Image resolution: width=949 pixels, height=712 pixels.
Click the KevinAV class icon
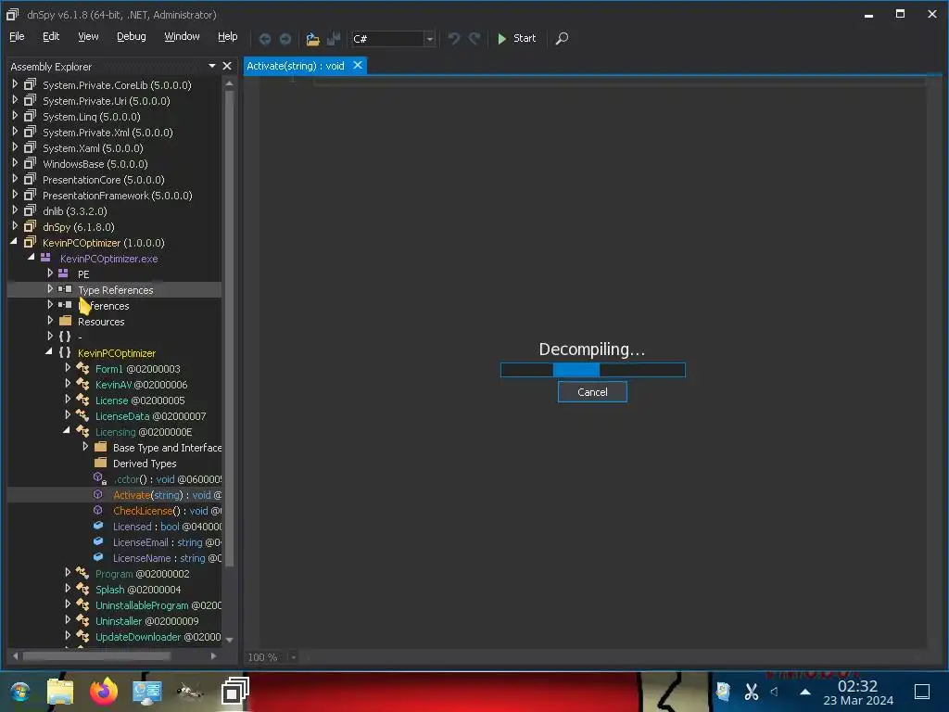[82, 384]
